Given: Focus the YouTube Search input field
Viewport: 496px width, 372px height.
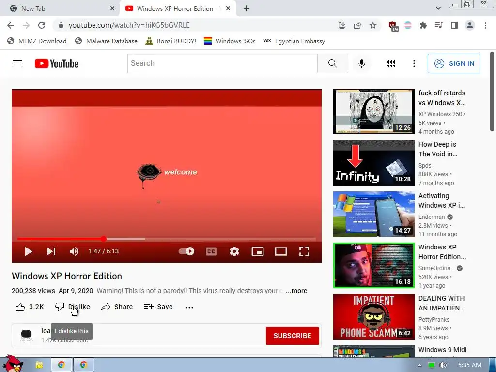Looking at the screenshot, I should click(222, 63).
